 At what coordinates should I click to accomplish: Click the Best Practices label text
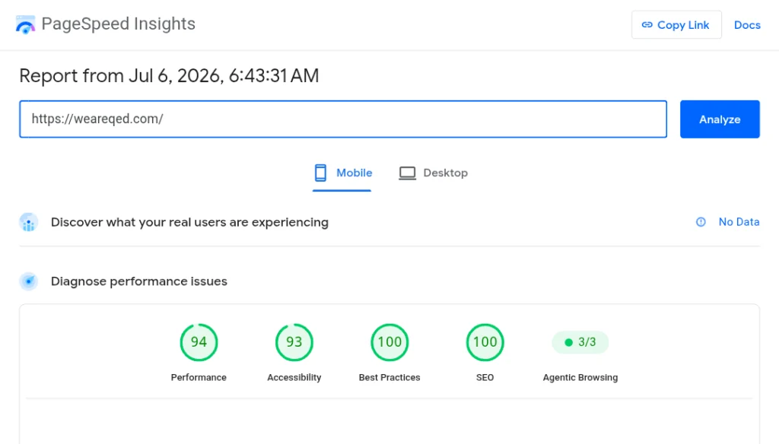click(389, 377)
